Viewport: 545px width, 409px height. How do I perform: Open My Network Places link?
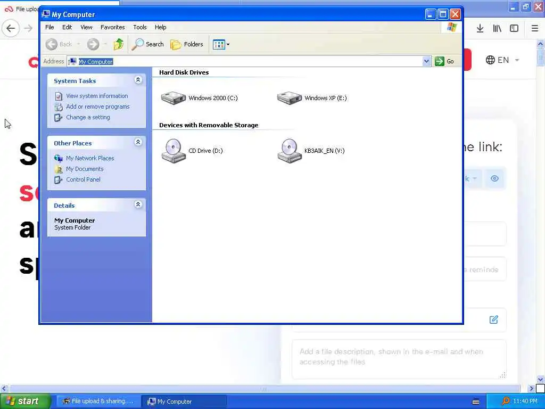tap(90, 158)
